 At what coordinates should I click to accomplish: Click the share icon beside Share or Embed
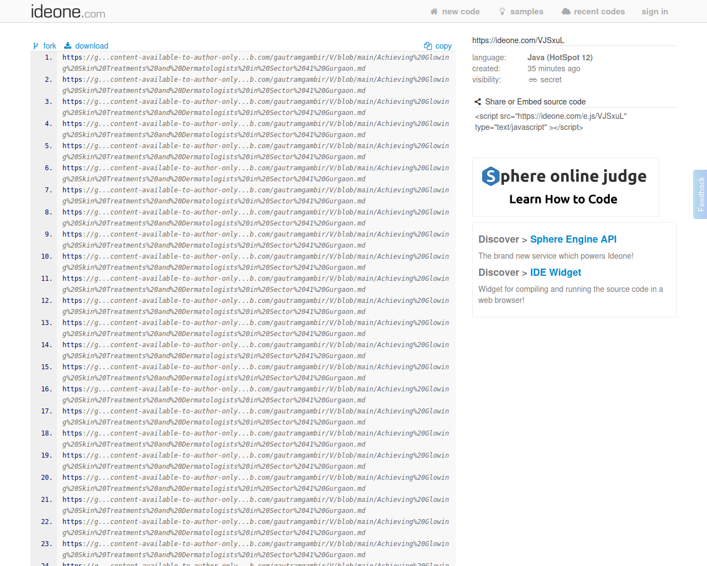point(478,102)
